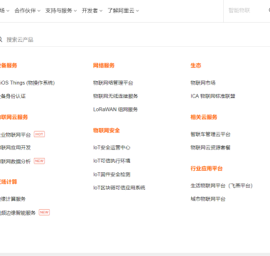
Task: Open the IoT可信执行环境 link
Action: point(112,161)
